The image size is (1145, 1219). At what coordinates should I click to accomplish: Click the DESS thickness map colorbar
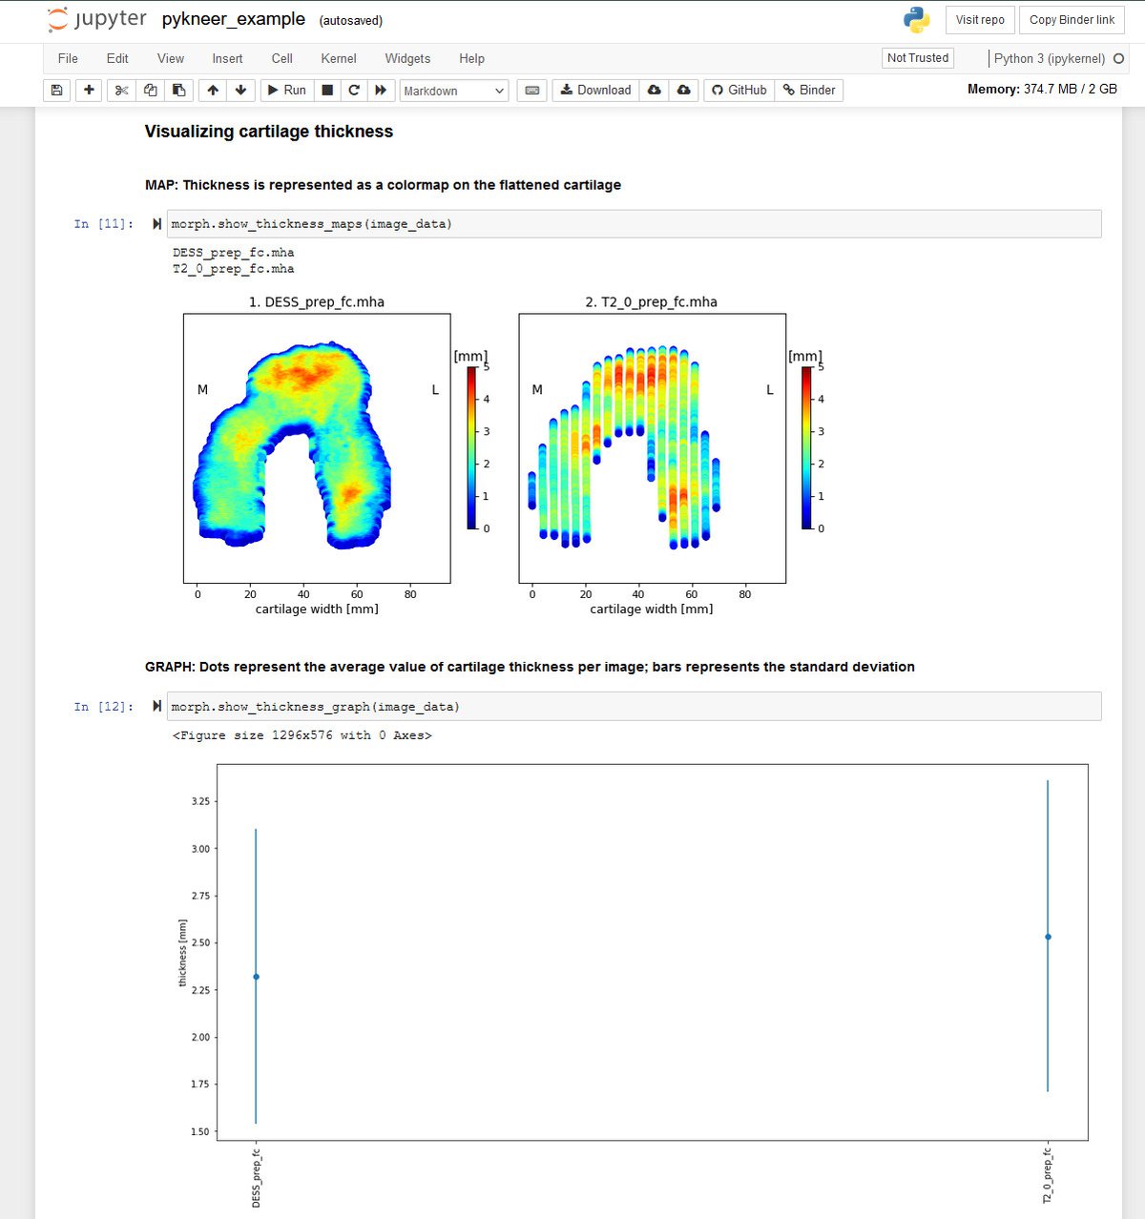tap(471, 444)
